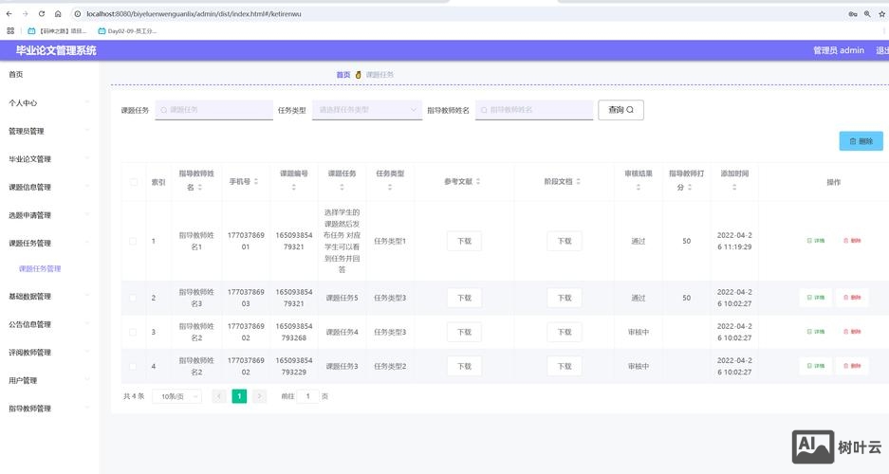The height and width of the screenshot is (474, 889).
Task: Sort by 指导教师打分 column arrows
Action: pos(690,188)
